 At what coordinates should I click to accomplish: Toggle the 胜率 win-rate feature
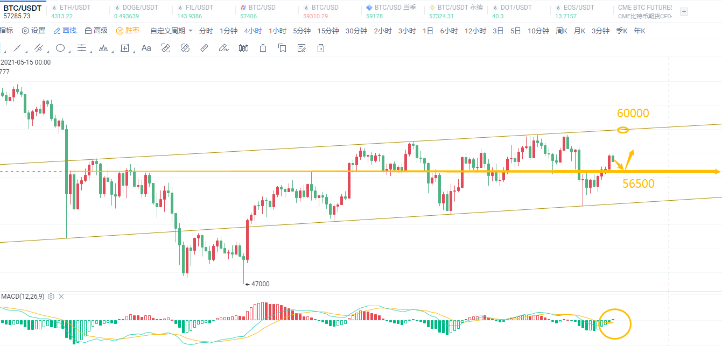(x=128, y=31)
